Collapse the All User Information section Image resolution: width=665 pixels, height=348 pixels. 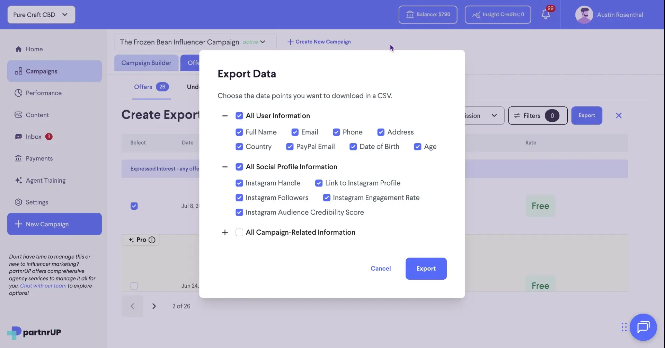click(x=225, y=116)
